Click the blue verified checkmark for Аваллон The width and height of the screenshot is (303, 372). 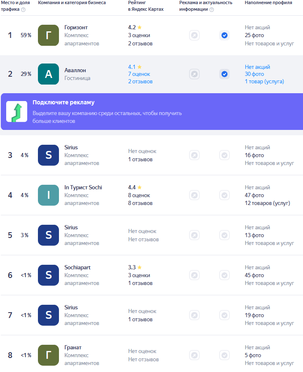(224, 74)
